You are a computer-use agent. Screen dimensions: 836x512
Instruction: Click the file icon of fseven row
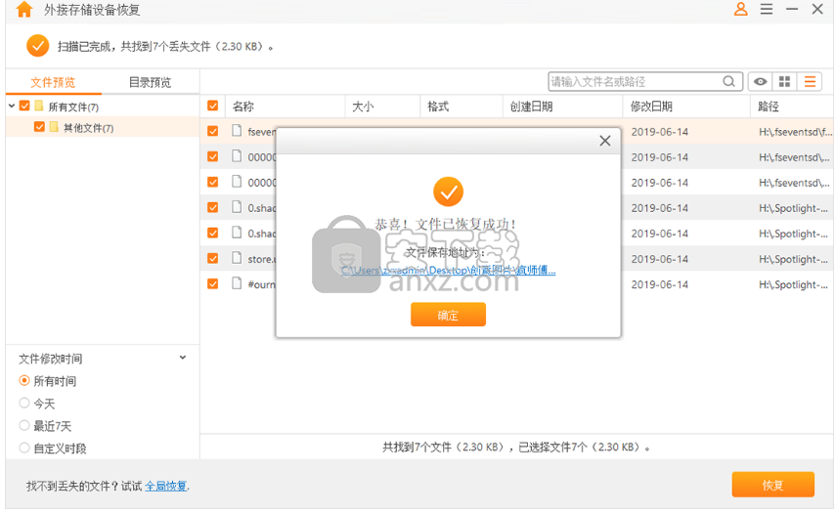coord(237,131)
